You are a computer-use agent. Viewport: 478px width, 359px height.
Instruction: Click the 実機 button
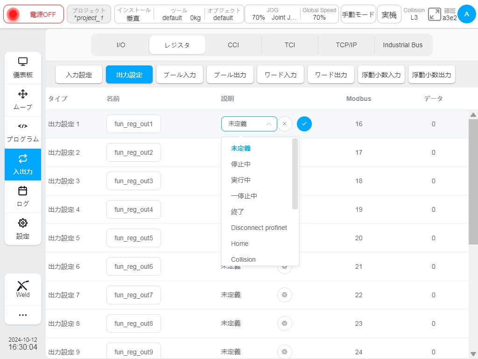[389, 14]
